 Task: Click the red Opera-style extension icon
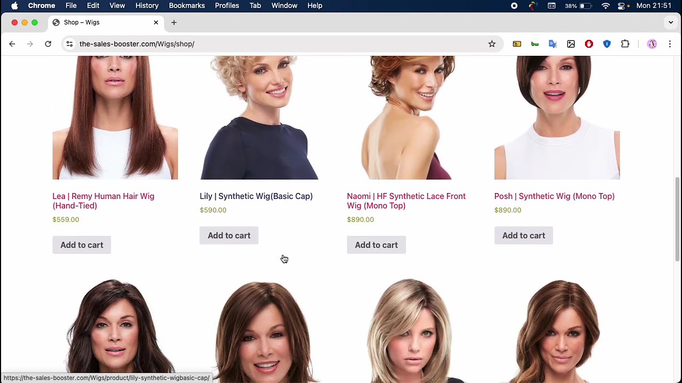click(x=589, y=44)
